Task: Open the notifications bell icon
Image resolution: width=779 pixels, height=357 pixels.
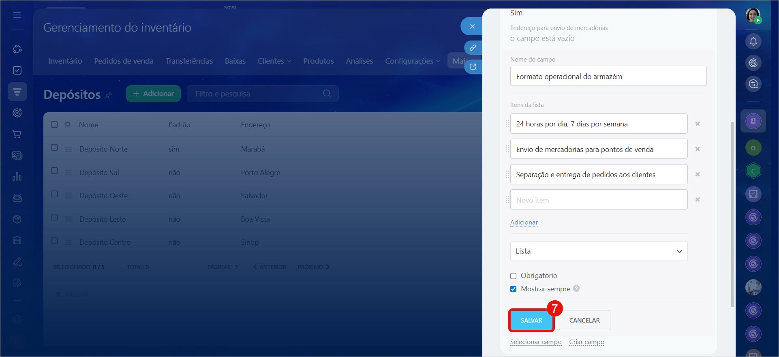Action: pos(753,41)
